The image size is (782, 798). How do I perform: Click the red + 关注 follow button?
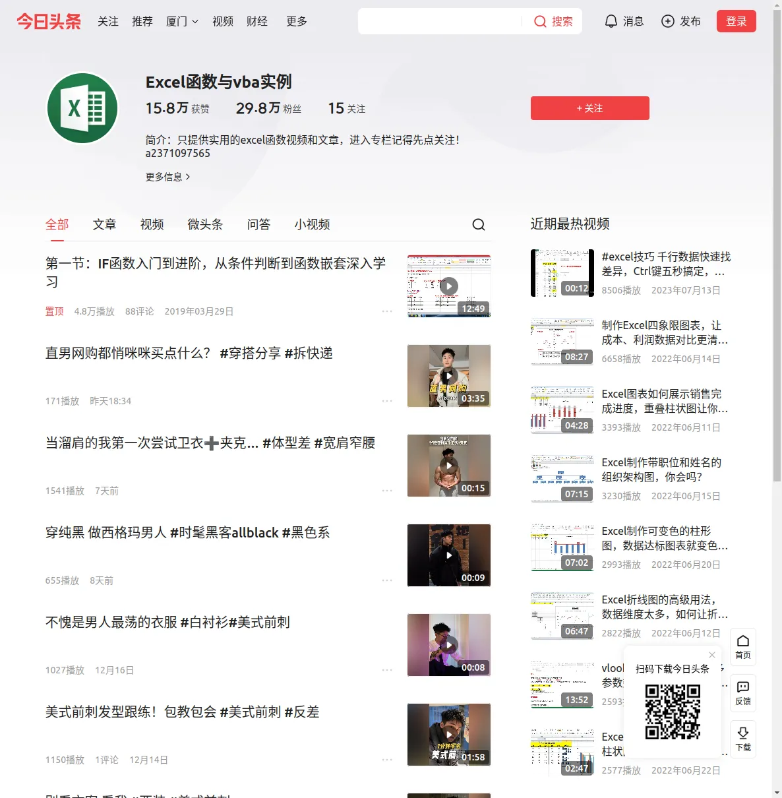coord(590,108)
